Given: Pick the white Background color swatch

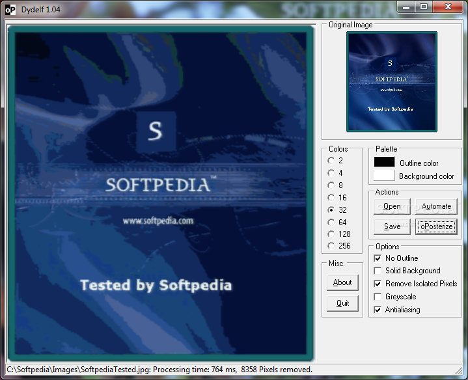Looking at the screenshot, I should [x=384, y=175].
